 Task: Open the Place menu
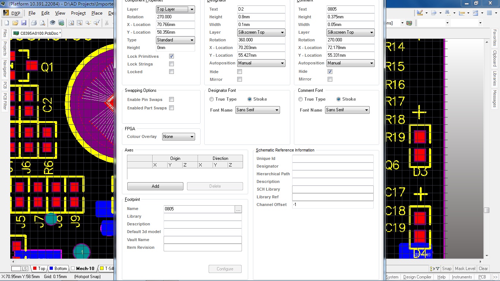click(x=97, y=13)
